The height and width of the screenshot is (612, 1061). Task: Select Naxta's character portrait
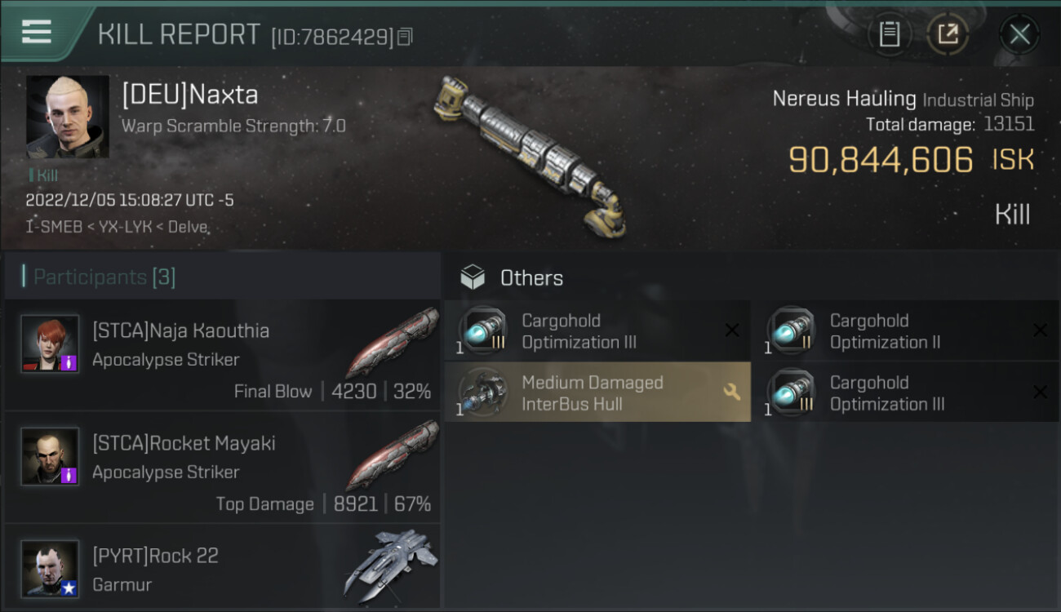[x=68, y=117]
